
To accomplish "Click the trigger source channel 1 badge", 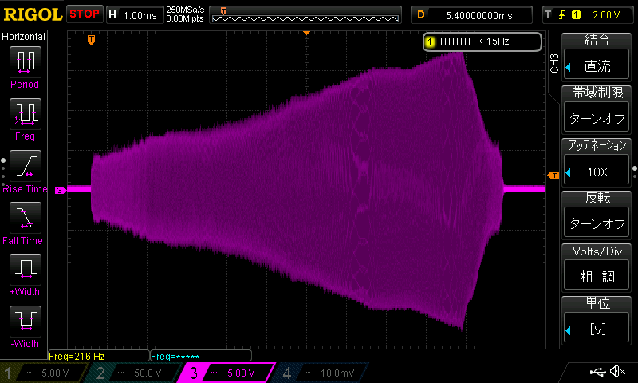I will 576,15.
